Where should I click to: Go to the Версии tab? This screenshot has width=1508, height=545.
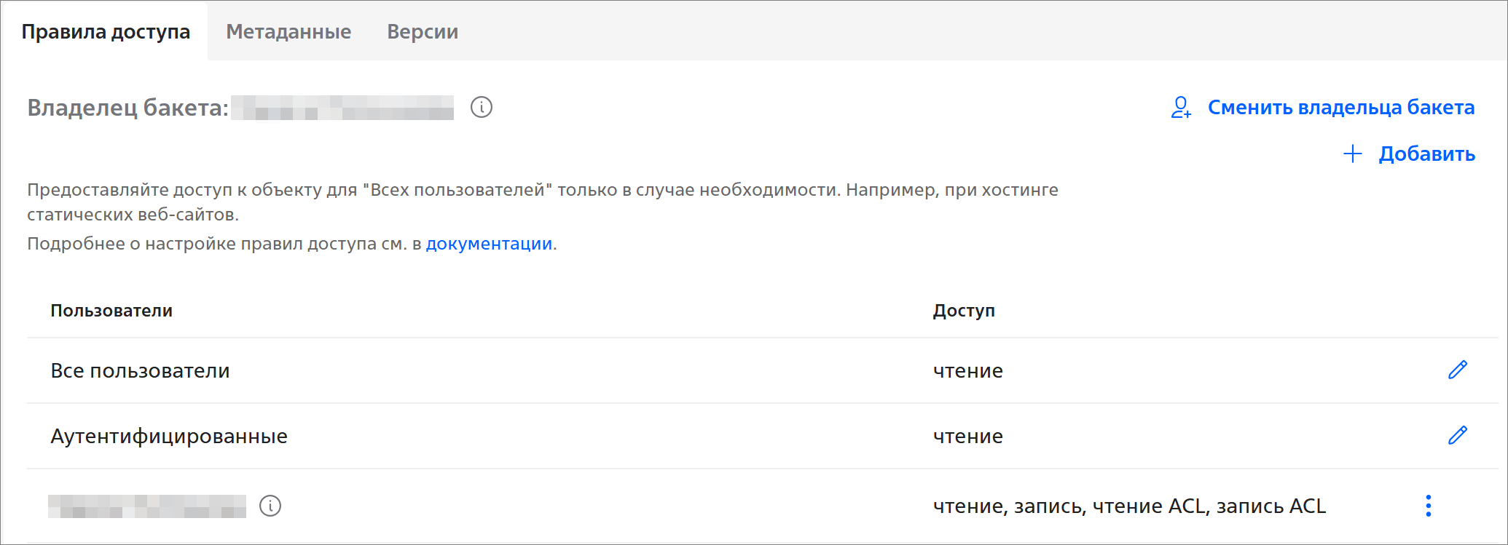(423, 32)
